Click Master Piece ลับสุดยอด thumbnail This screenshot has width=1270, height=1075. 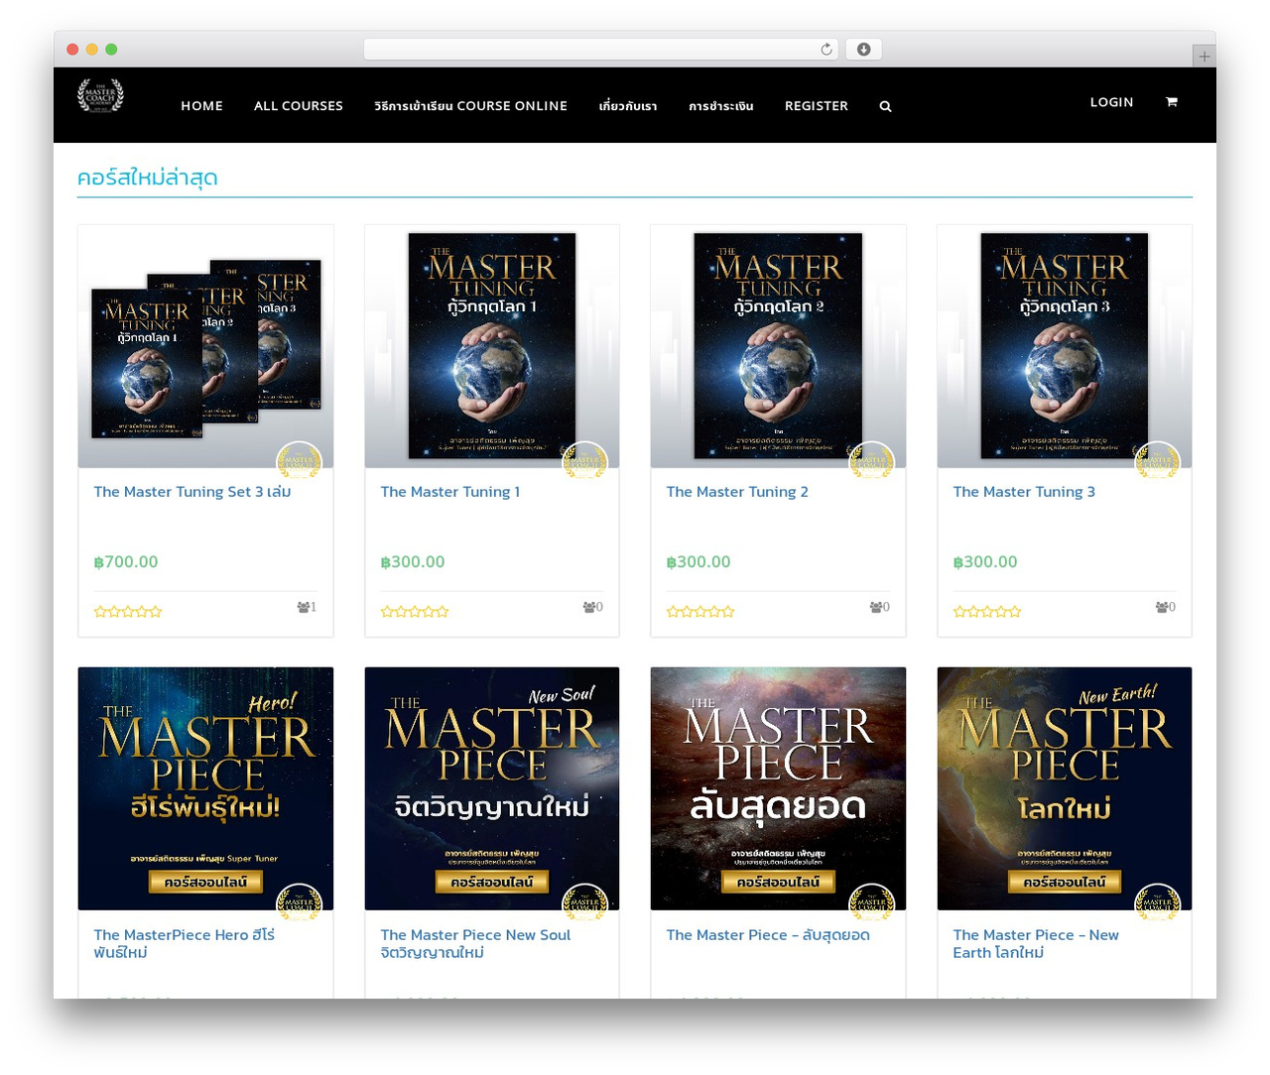click(x=778, y=788)
